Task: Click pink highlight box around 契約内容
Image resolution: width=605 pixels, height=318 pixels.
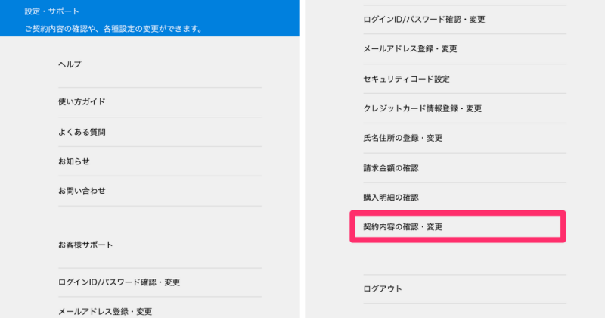Action: tap(458, 227)
